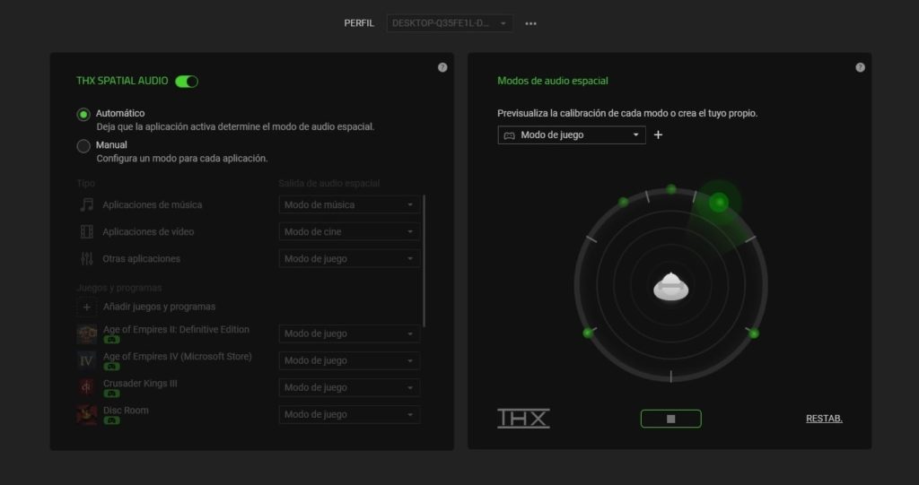Screen dimensions: 919x485
Task: Click the Age of Empires II: Definitive Edition text
Action: [x=177, y=330]
